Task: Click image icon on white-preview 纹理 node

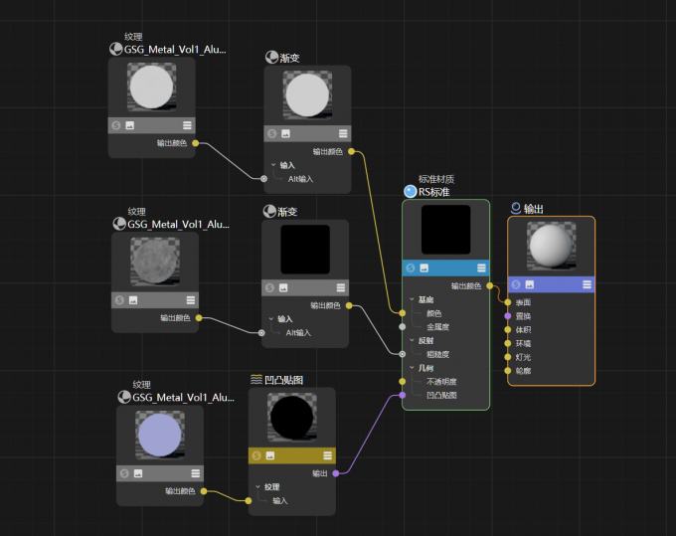Action: coord(130,125)
